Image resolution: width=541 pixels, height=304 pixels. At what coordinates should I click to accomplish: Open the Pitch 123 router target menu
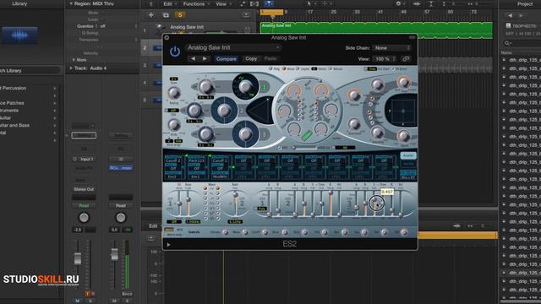[x=197, y=160]
